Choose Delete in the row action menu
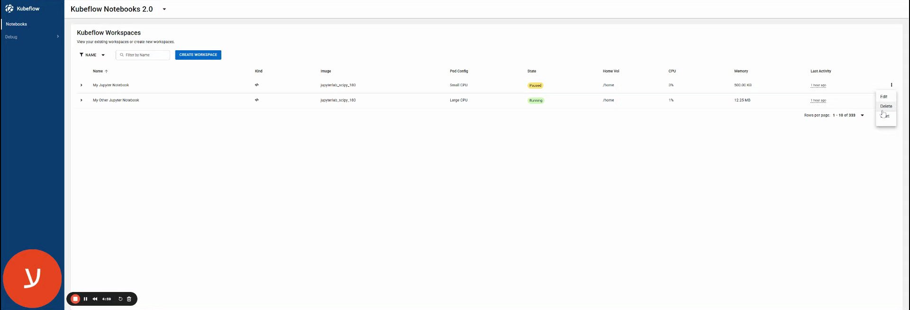Image resolution: width=910 pixels, height=310 pixels. tap(886, 106)
